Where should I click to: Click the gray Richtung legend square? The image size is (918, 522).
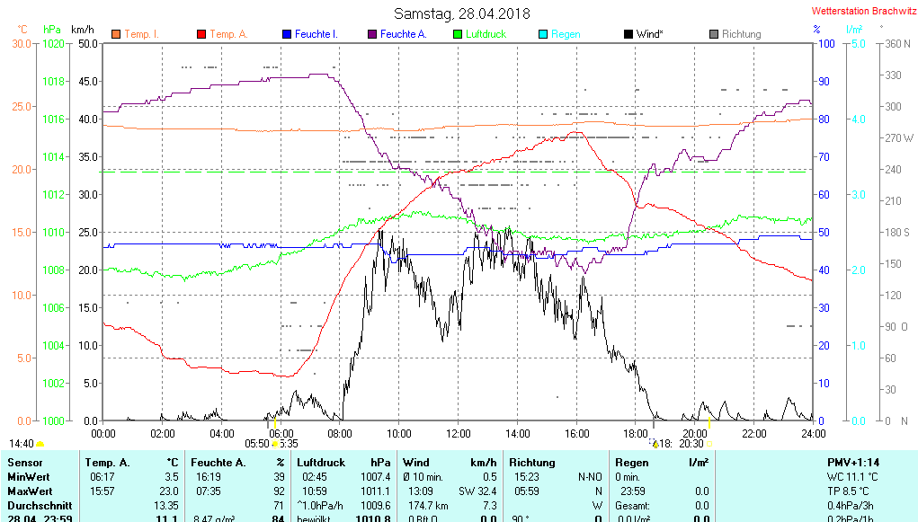[714, 34]
